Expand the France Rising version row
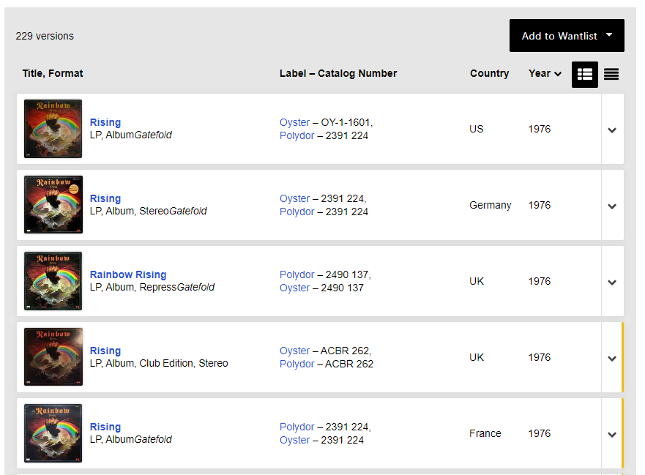 pos(612,433)
